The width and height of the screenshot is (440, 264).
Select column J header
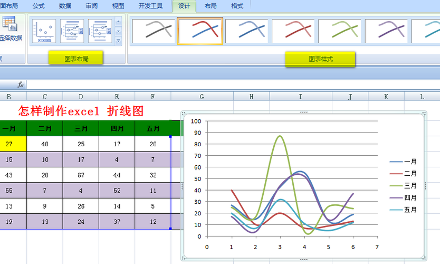click(350, 97)
